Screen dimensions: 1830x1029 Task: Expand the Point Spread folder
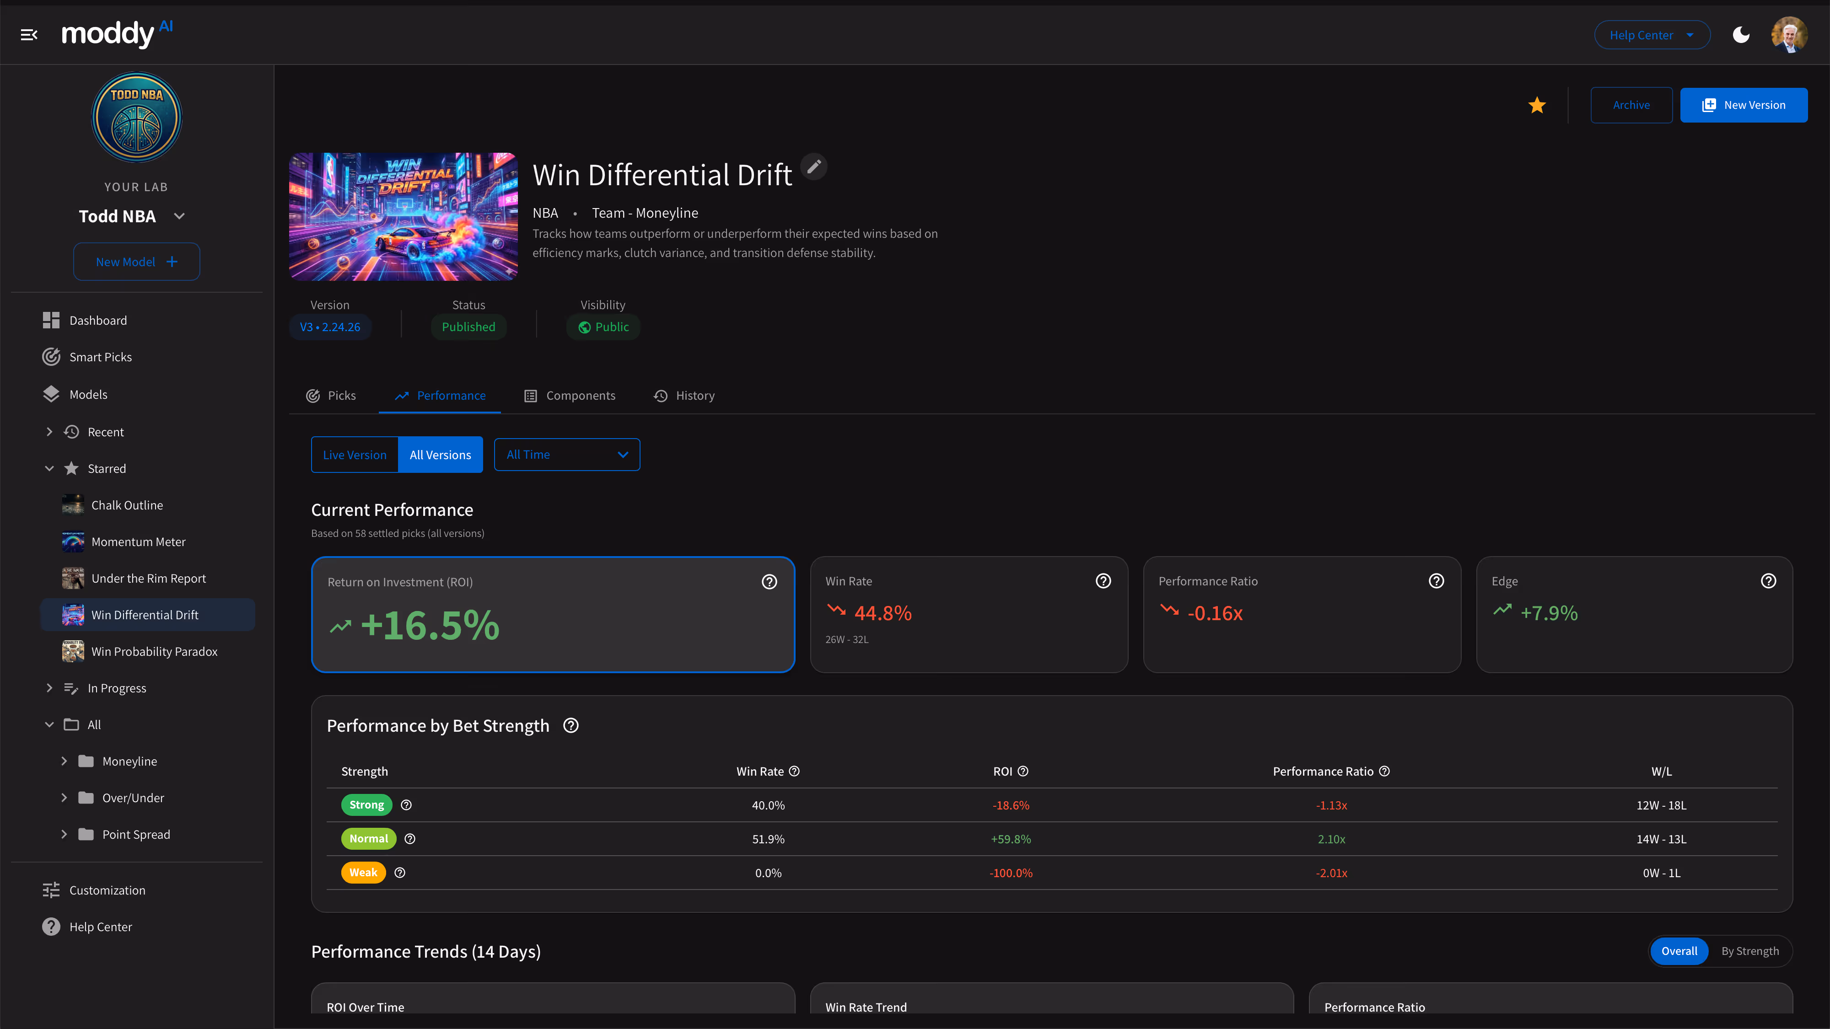(x=64, y=835)
